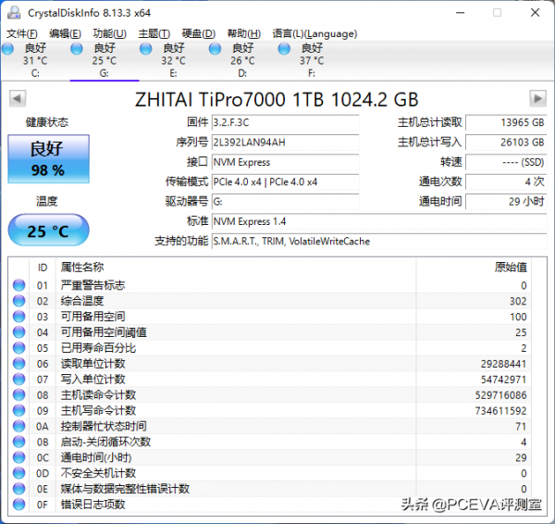555x524 pixels.
Task: Close the CrystalDiskInfo window
Action: [x=536, y=13]
